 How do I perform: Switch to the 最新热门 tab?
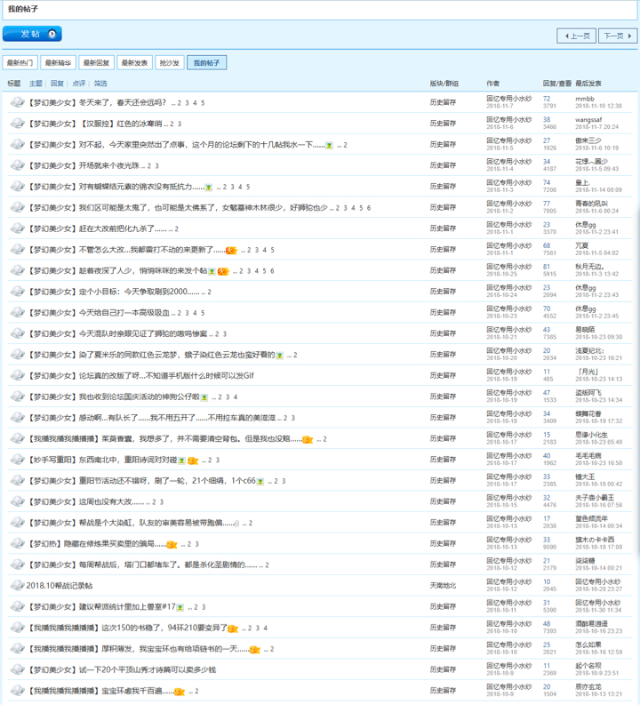[20, 63]
